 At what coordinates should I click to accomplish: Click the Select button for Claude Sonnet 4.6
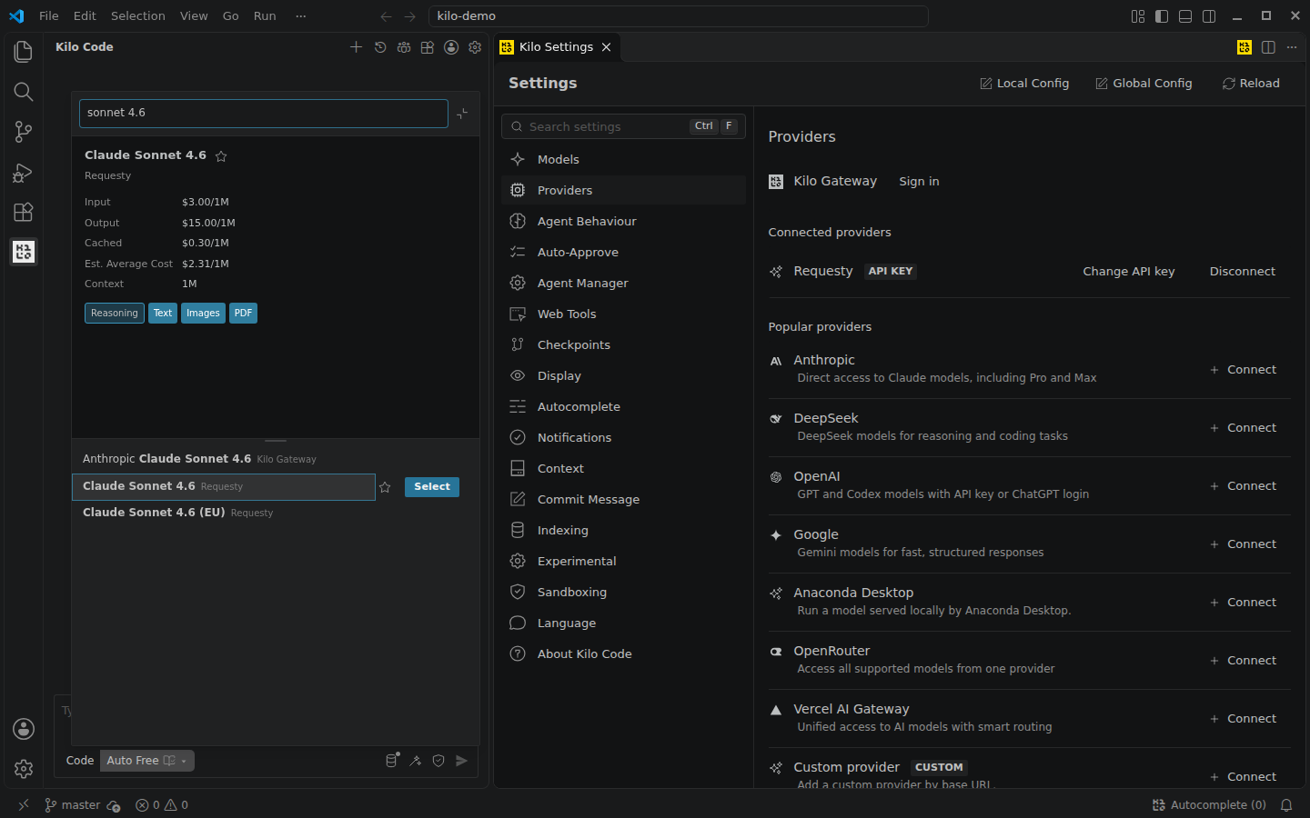point(432,487)
